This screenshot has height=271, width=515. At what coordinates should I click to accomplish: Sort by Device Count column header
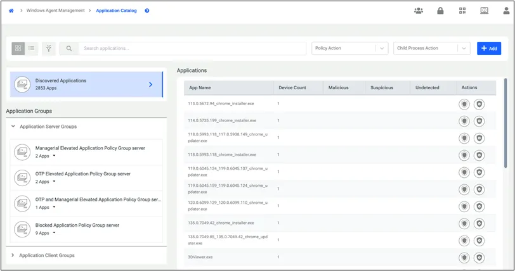click(298, 87)
